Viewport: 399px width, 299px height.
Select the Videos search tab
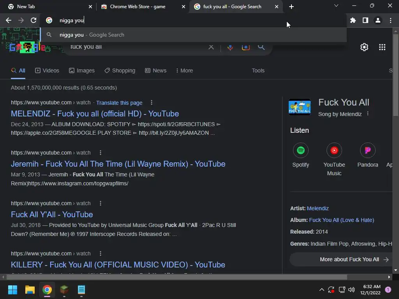click(47, 70)
